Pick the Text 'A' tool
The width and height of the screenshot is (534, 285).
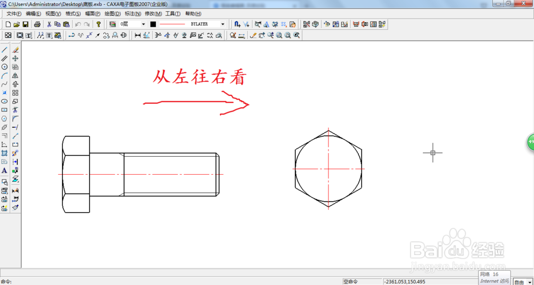[5, 170]
